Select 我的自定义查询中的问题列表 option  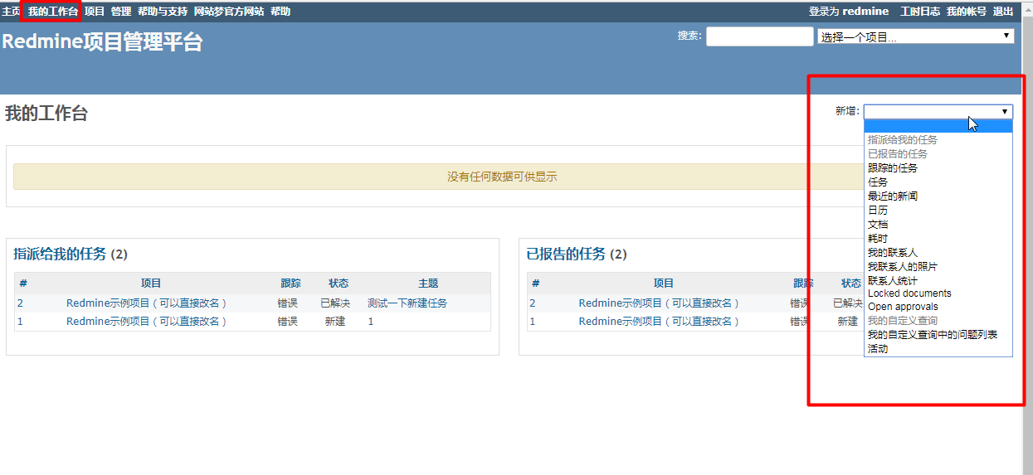coord(938,335)
